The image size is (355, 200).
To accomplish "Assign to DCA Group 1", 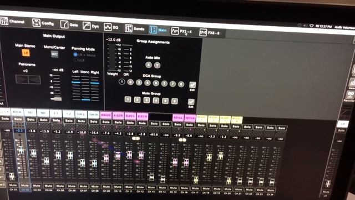I will point(122,82).
